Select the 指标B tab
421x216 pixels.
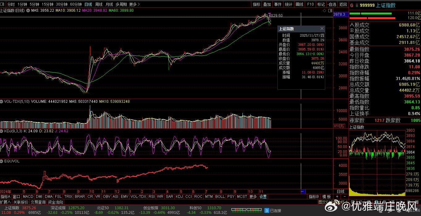tap(314, 197)
